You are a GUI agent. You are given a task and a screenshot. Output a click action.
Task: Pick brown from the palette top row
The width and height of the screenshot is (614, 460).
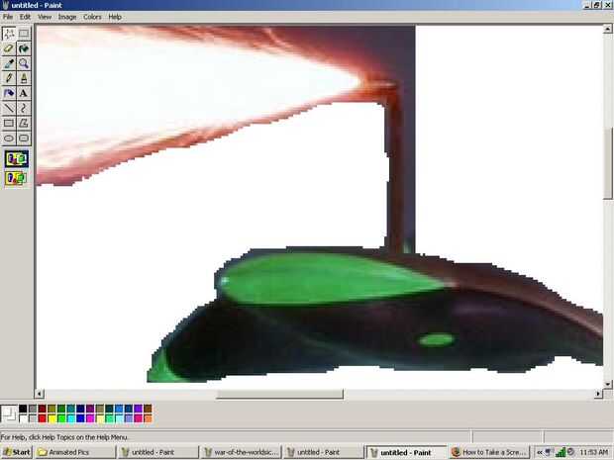(148, 409)
